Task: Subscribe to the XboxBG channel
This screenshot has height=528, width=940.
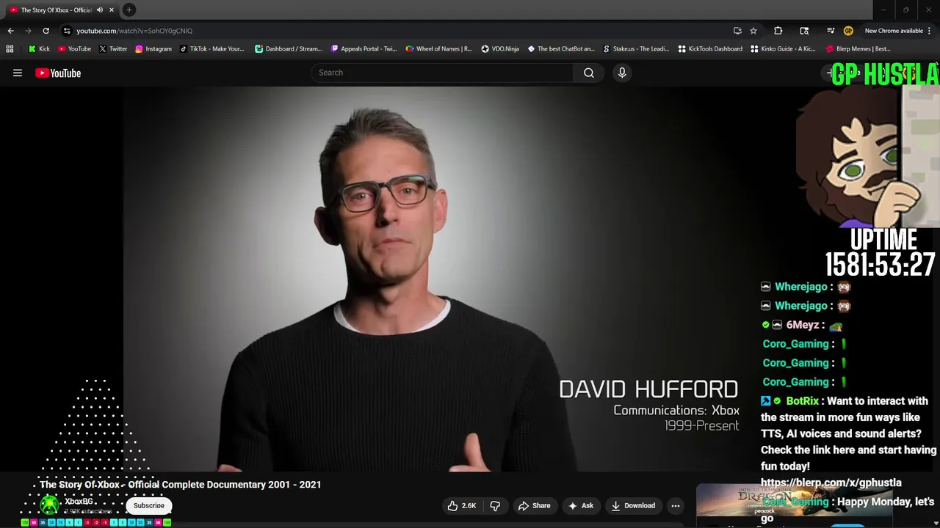Action: click(149, 505)
